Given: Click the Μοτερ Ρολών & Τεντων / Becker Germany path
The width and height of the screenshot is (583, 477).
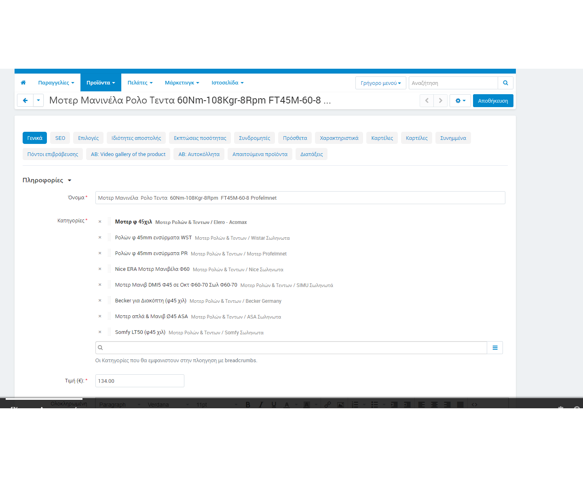Looking at the screenshot, I should tap(235, 301).
